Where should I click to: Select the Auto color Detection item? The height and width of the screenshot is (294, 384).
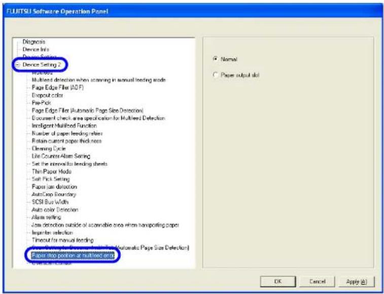(x=55, y=209)
